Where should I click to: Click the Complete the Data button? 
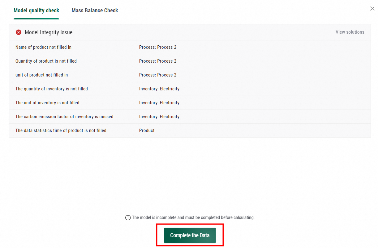point(190,235)
